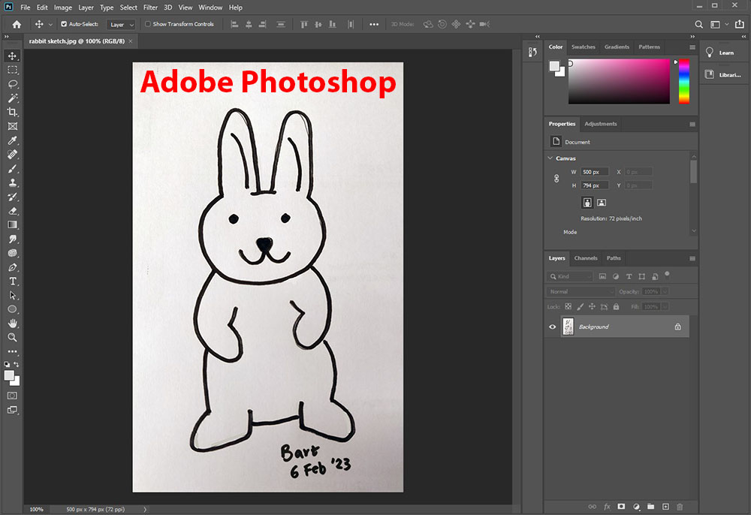Open the Filter menu
The image size is (751, 515).
pyautogui.click(x=150, y=8)
